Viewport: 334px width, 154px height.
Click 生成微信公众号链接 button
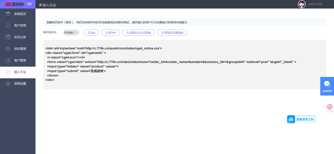[139, 33]
